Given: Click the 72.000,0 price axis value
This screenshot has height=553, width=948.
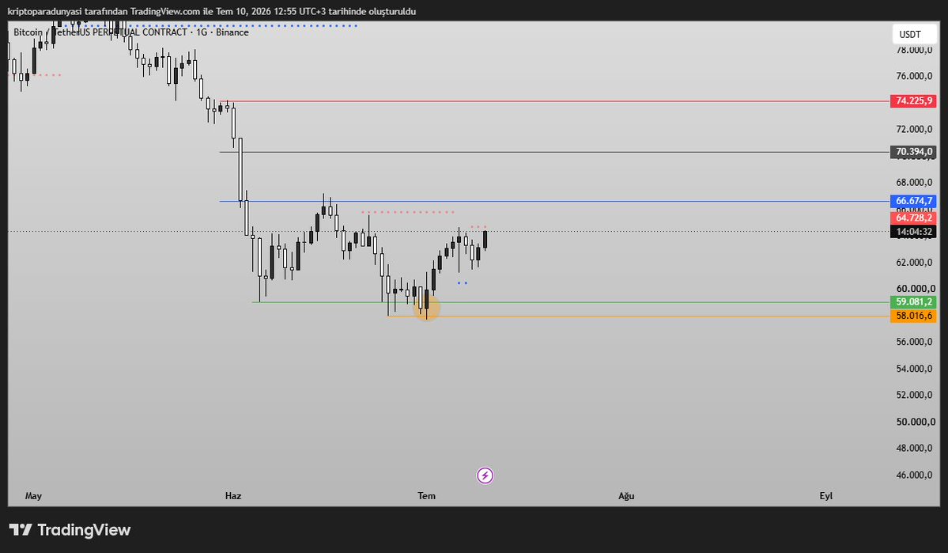Looking at the screenshot, I should pos(914,130).
